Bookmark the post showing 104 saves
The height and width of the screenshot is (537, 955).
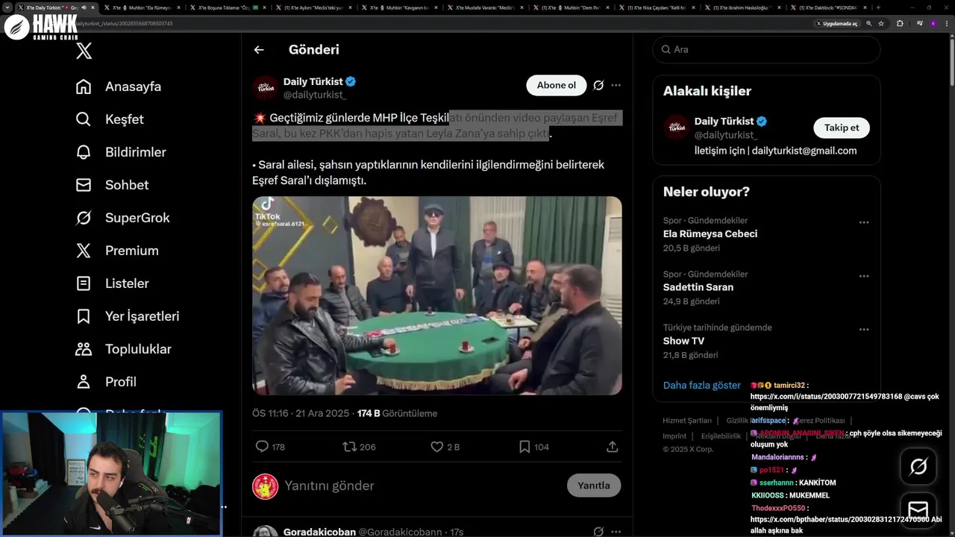click(525, 447)
